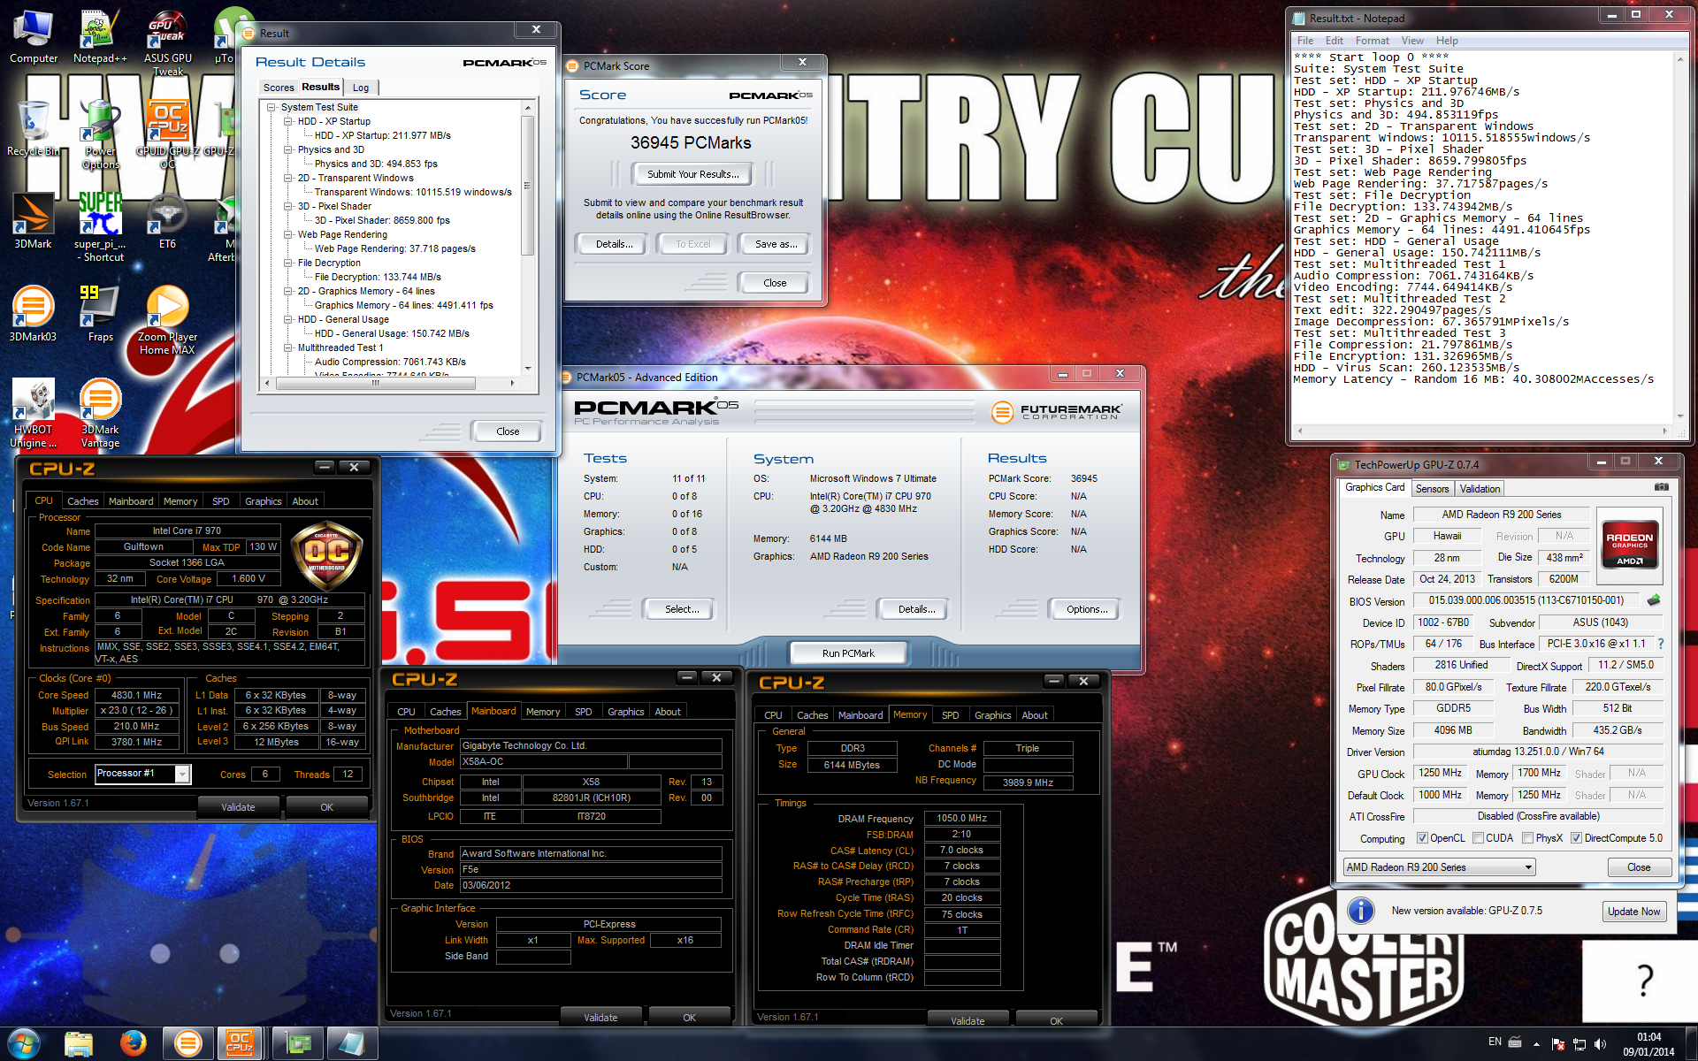
Task: Click Options... in PCMark05 Results
Action: (1087, 609)
